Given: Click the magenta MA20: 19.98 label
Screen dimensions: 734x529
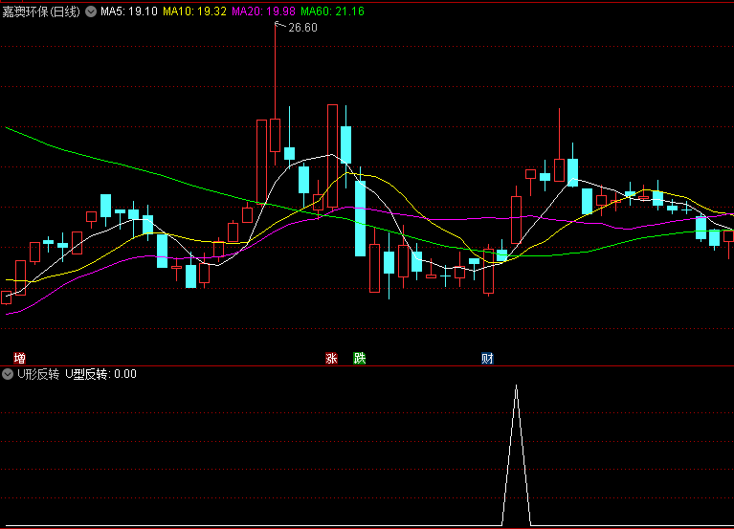Looking at the screenshot, I should (x=263, y=11).
